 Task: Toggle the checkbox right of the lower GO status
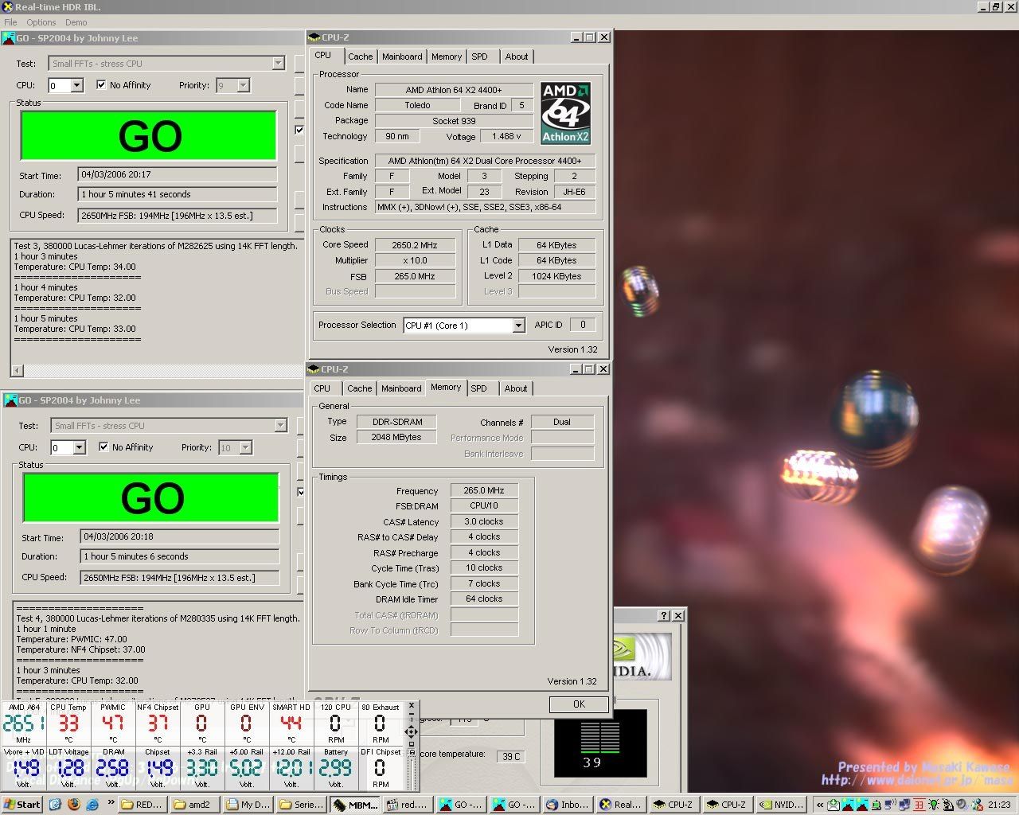click(301, 492)
